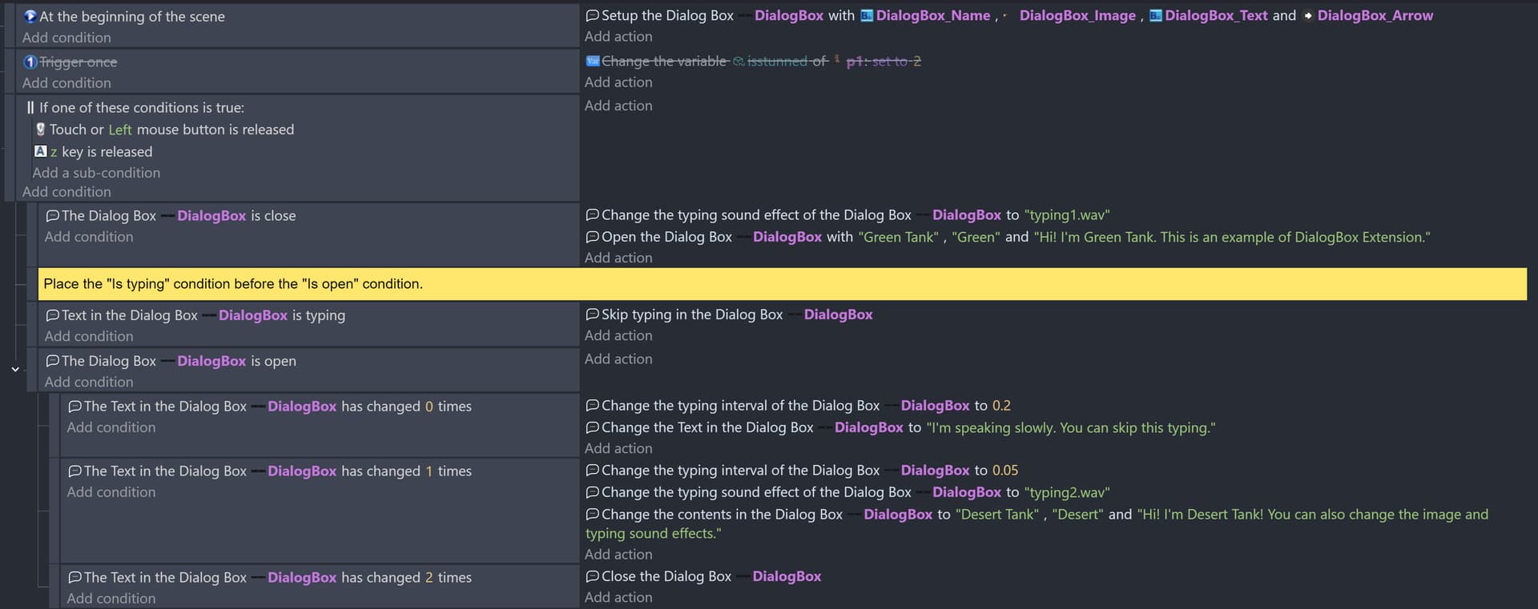Screen dimensions: 1538x609
Task: Click the Trigger once condition icon
Action: 30,62
